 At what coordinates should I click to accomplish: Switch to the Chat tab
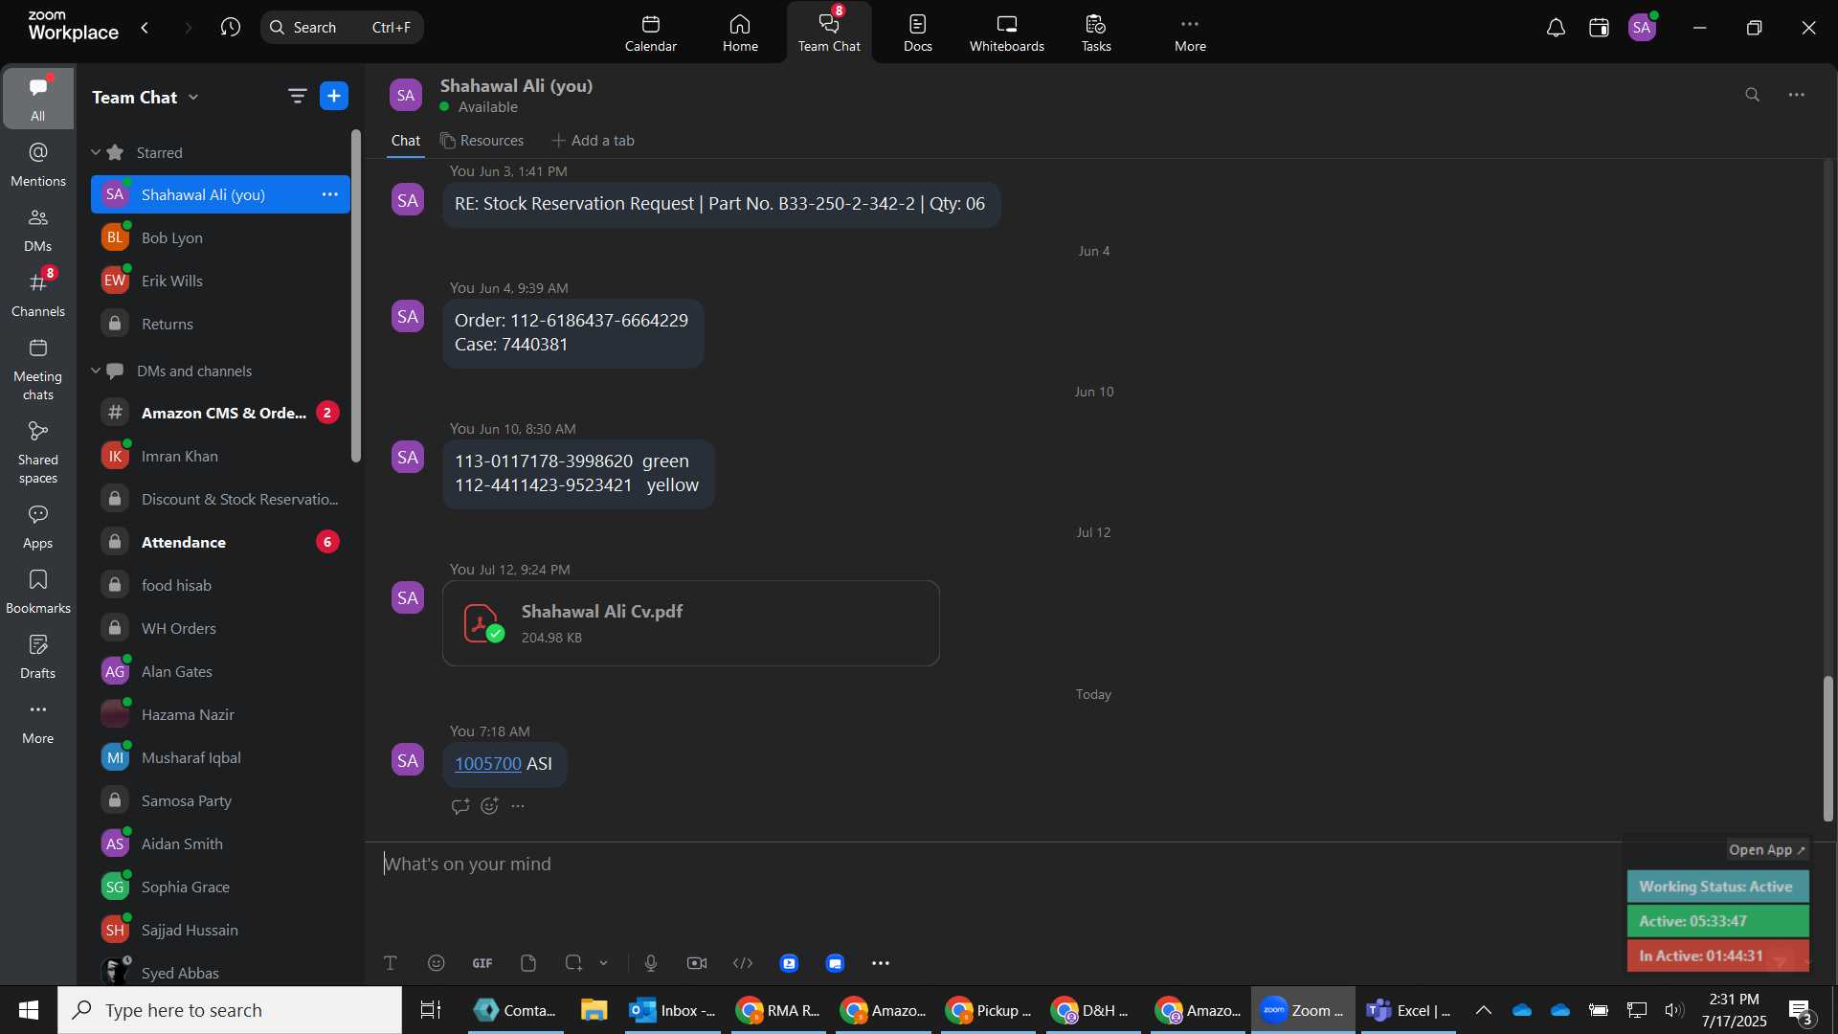(405, 140)
